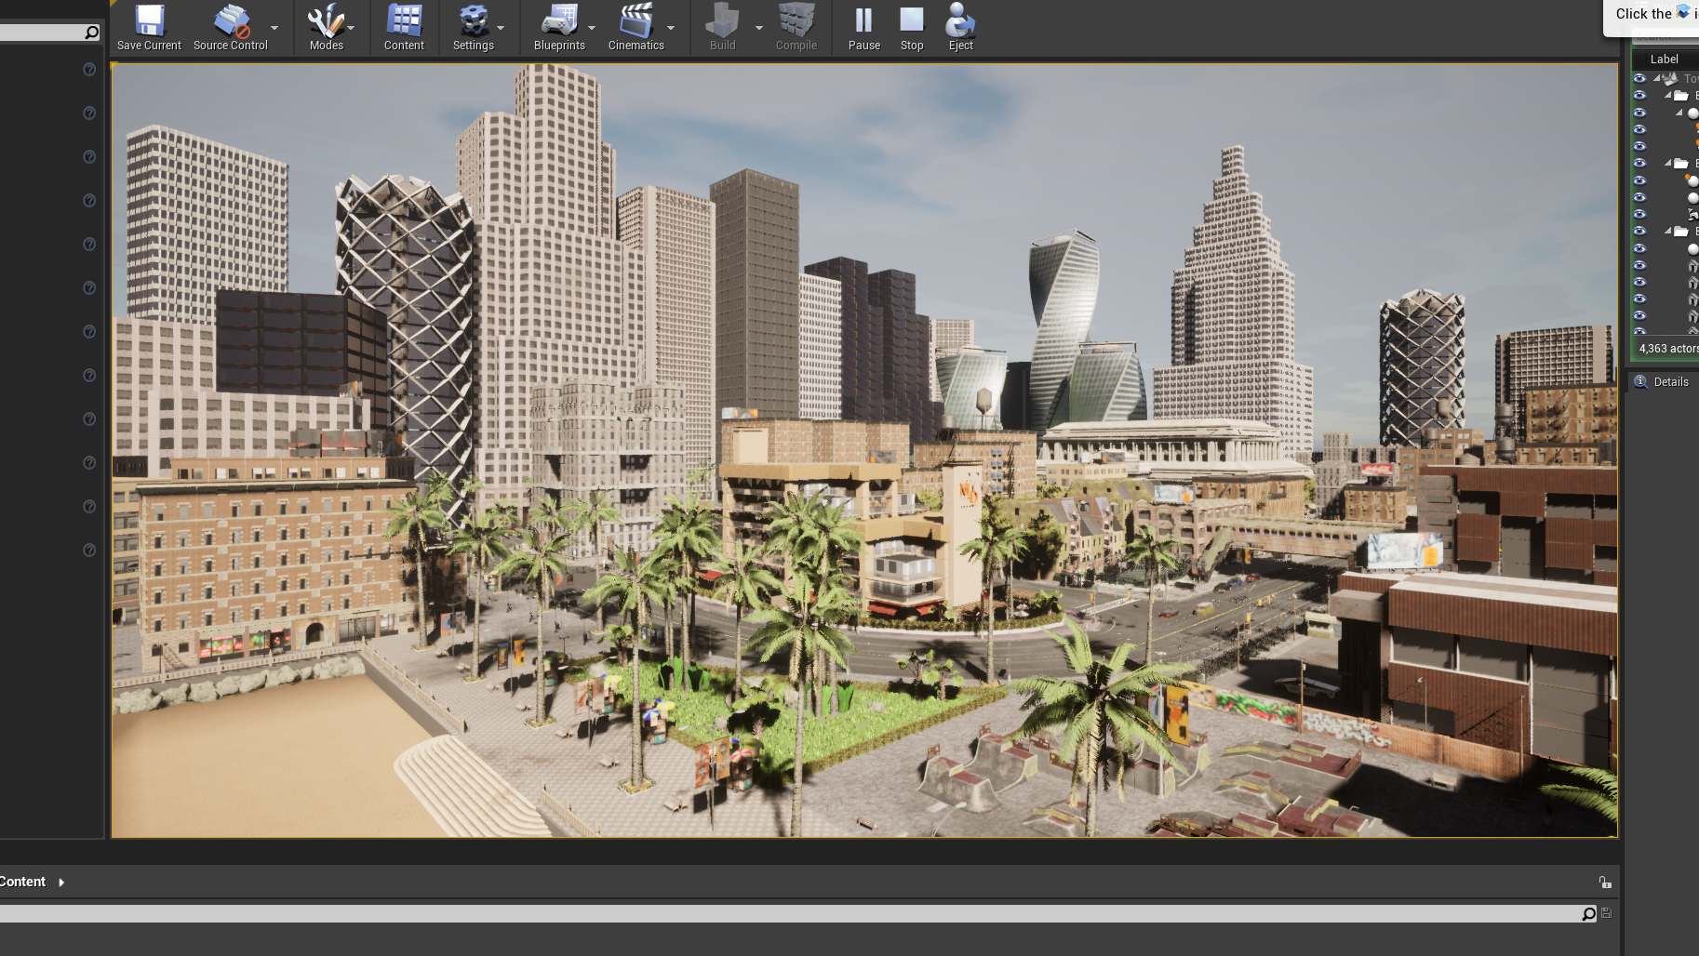Click the tutorial icon in the tooltip
Screen dimensions: 1699x956
(1682, 12)
